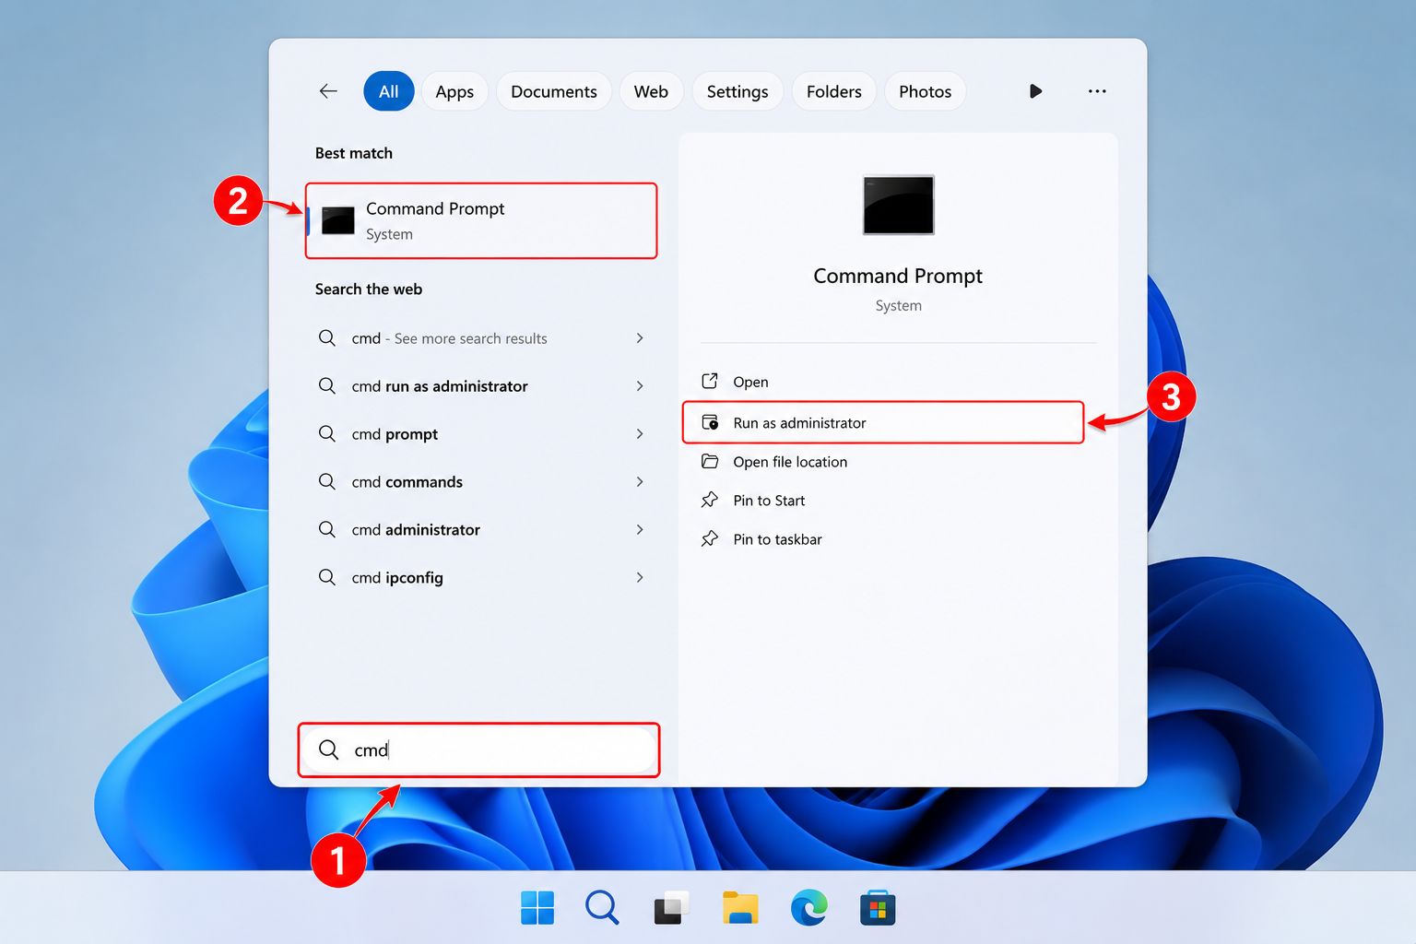Switch to the Settings filter tab
This screenshot has height=944, width=1416.
(x=737, y=91)
